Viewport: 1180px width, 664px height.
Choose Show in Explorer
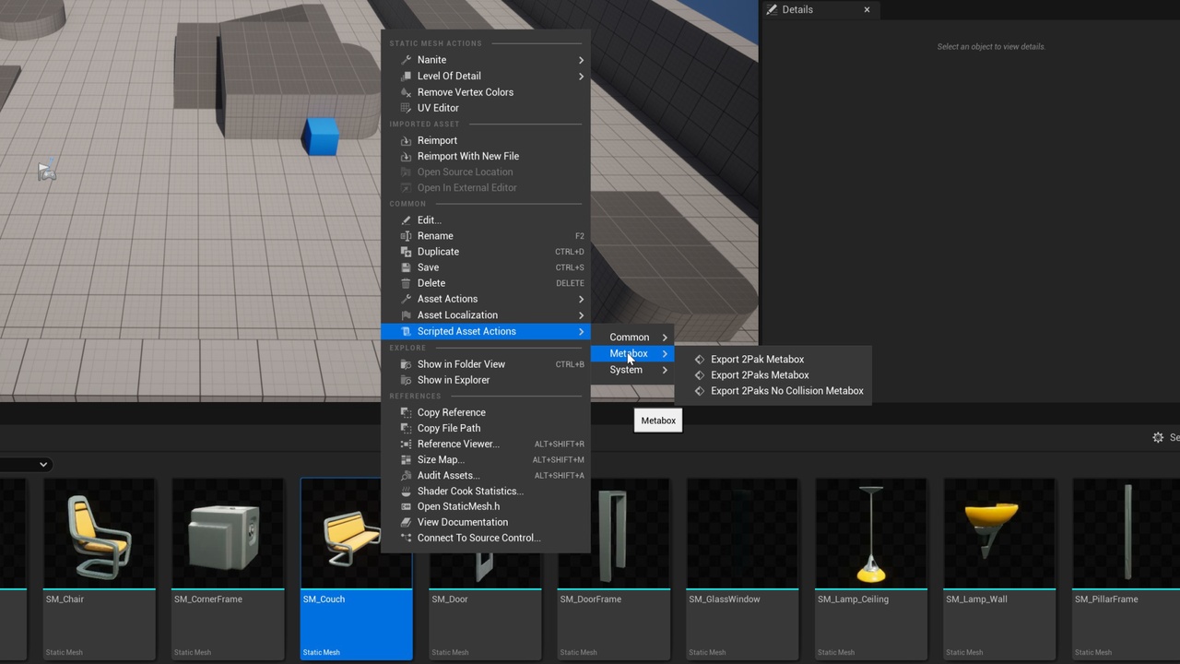click(x=485, y=380)
